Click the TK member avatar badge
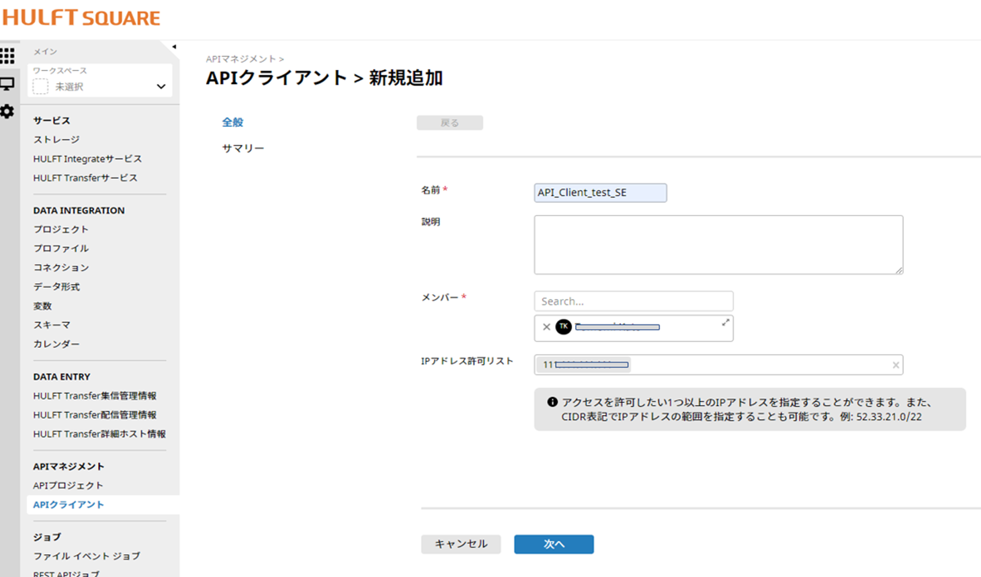 tap(564, 327)
